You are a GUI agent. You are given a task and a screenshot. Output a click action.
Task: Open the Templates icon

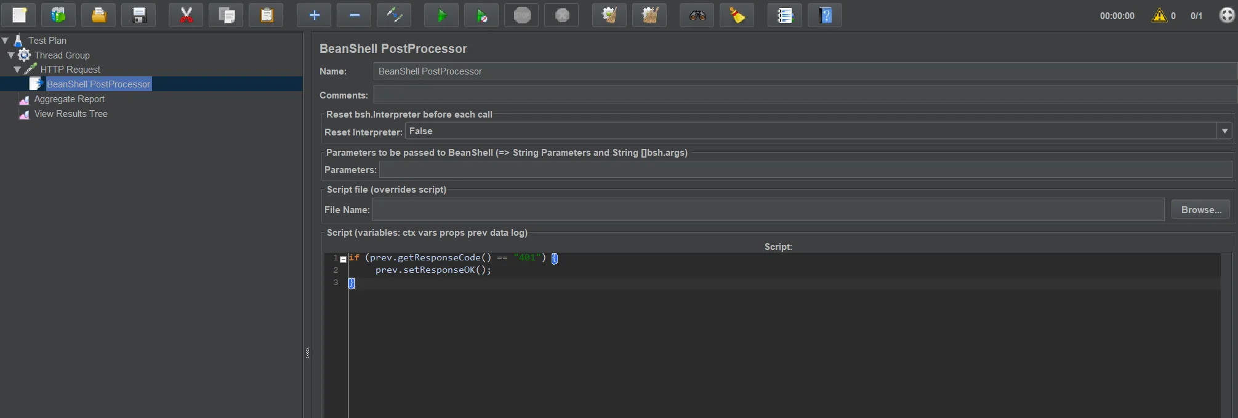(58, 15)
